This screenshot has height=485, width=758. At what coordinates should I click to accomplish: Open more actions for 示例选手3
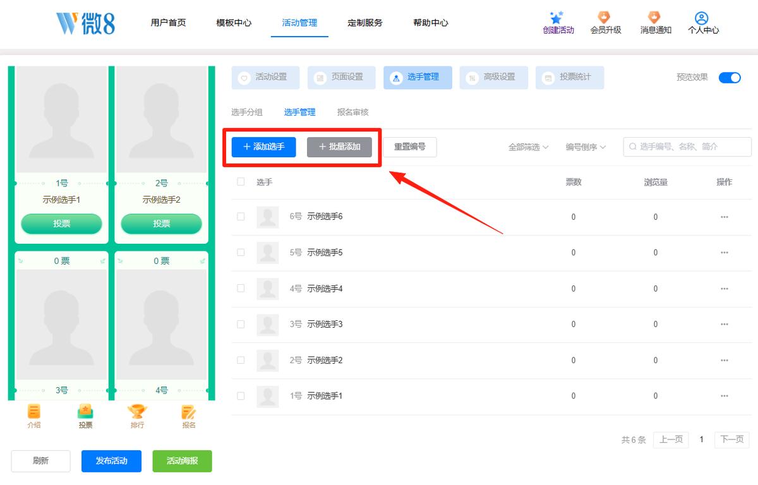[x=724, y=324]
